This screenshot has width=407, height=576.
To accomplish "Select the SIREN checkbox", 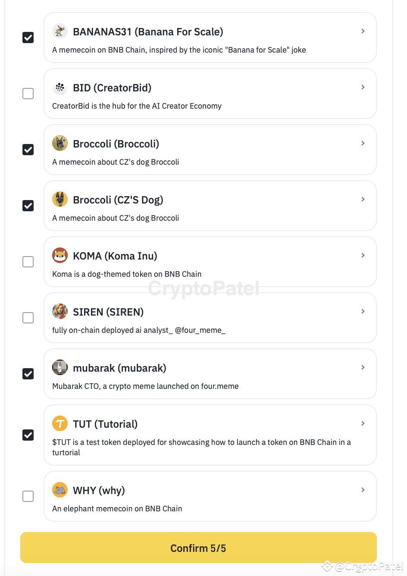I will [x=28, y=318].
